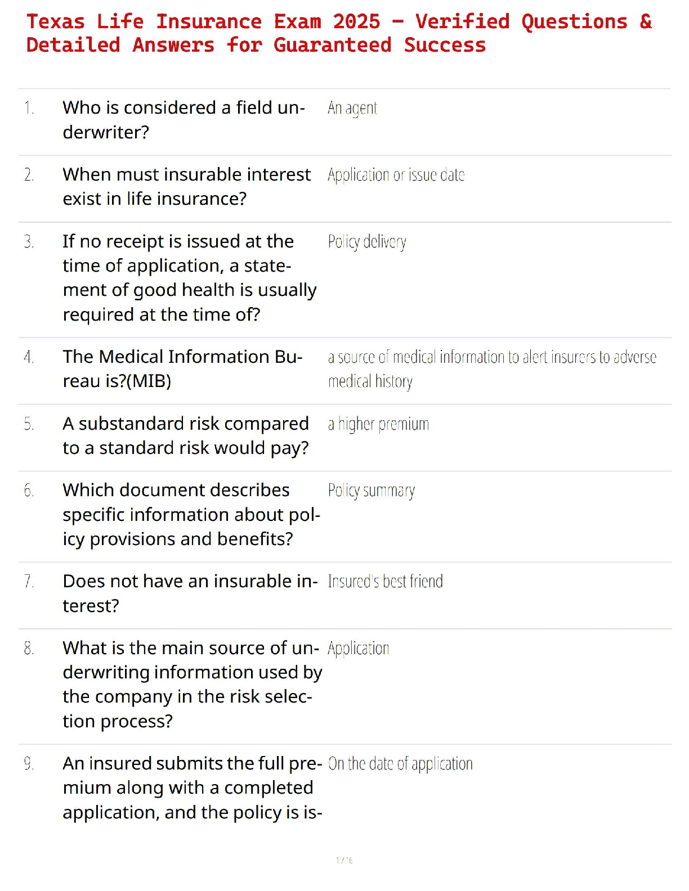Viewport: 689px width, 891px height.
Task: Click answer 'On the date of application'
Action: [x=400, y=764]
